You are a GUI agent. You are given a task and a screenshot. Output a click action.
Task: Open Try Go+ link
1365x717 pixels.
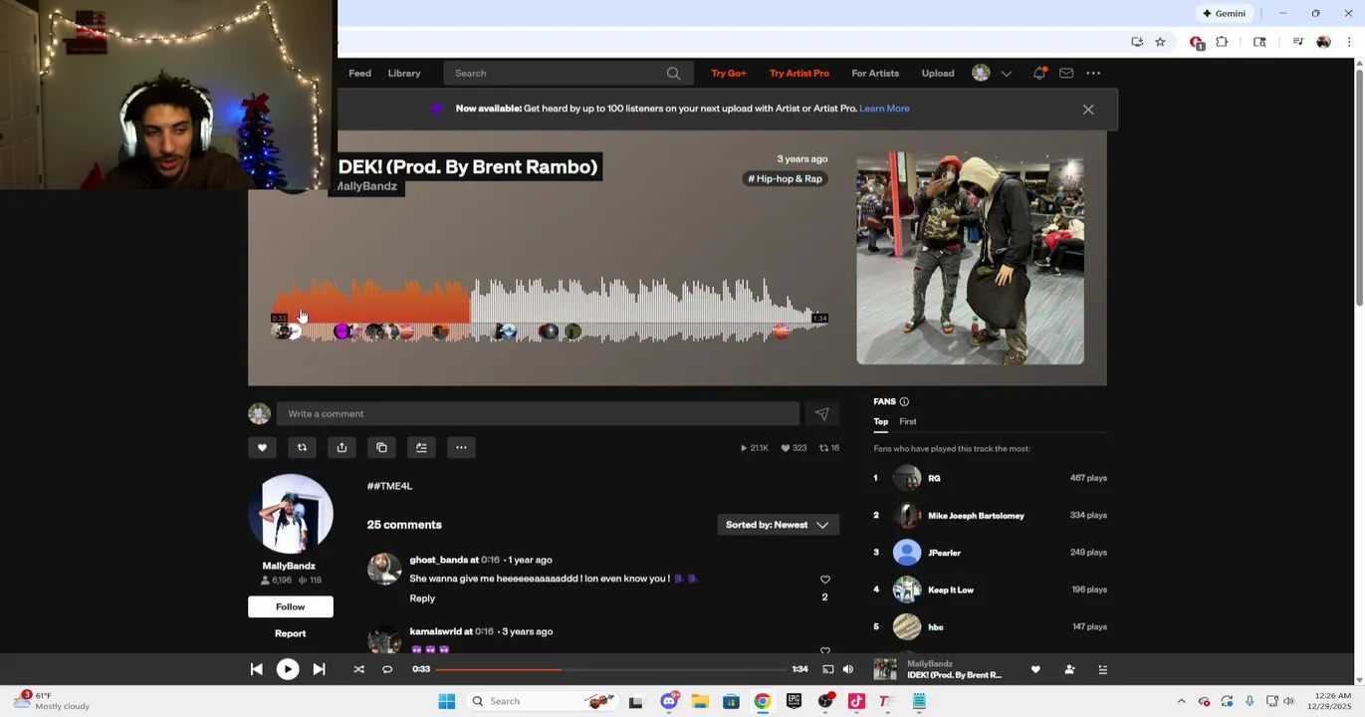click(729, 73)
